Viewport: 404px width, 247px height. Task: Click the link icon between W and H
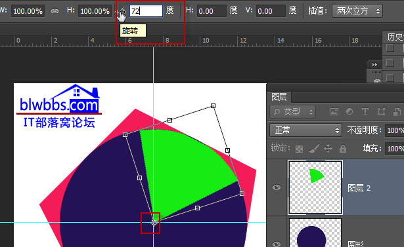tap(55, 11)
